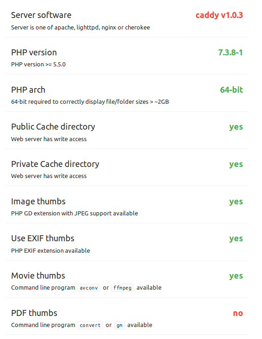The image size is (262, 339).
Task: Click the 'yes' status for Public Cache directory
Action: 236,127
